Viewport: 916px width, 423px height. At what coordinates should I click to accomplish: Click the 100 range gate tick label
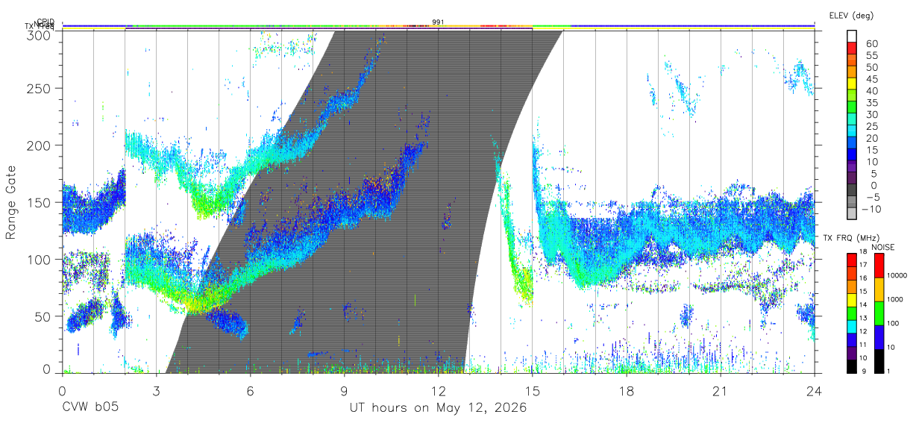[40, 259]
